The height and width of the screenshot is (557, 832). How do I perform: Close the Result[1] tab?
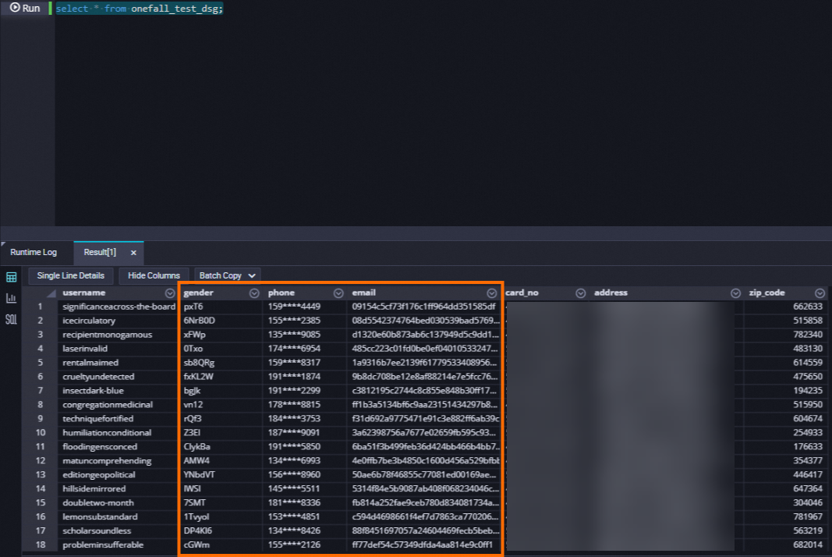(x=133, y=253)
